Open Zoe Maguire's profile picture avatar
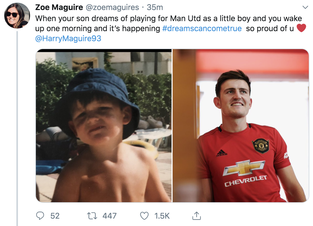313x226 pixels. [x=17, y=16]
